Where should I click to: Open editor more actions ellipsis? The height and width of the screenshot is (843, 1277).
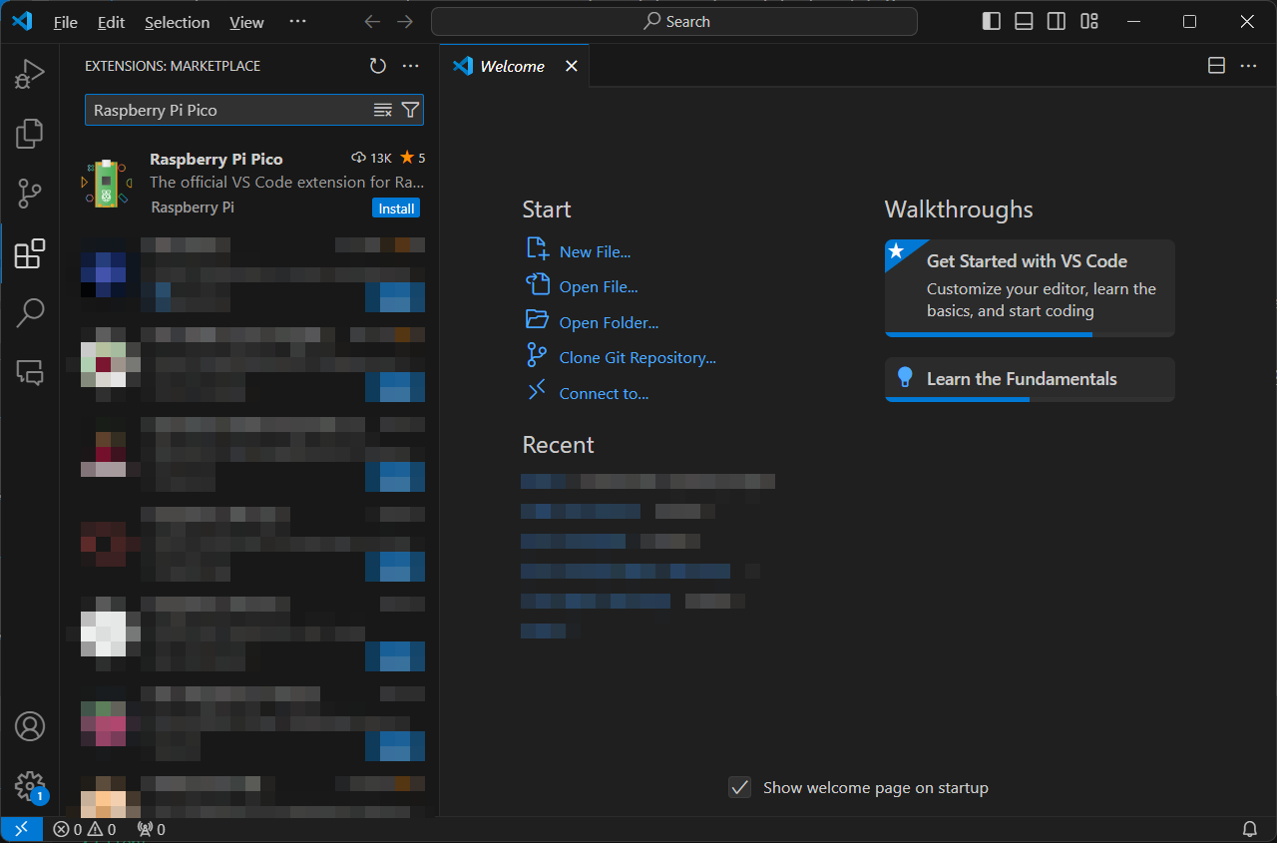point(1249,66)
